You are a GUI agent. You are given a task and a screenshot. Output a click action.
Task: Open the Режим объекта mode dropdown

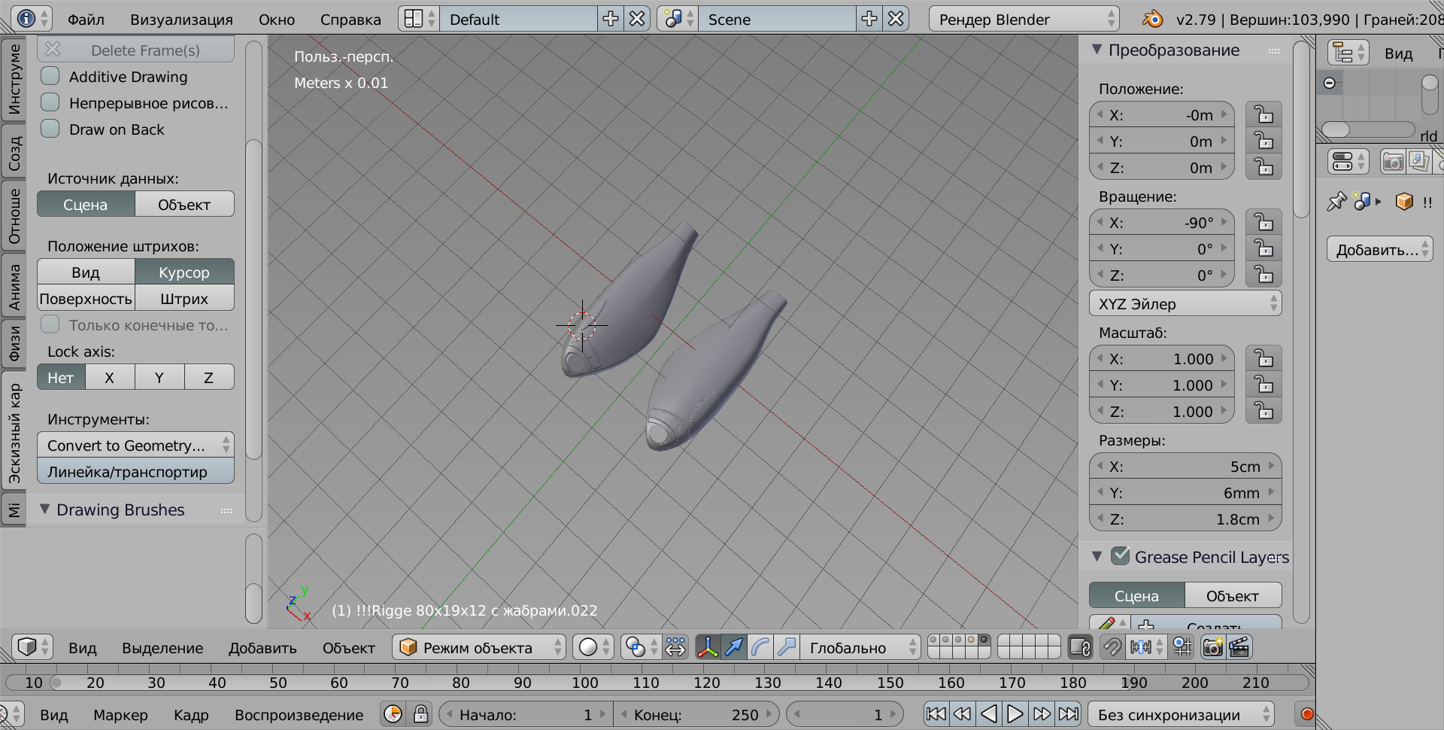[478, 647]
